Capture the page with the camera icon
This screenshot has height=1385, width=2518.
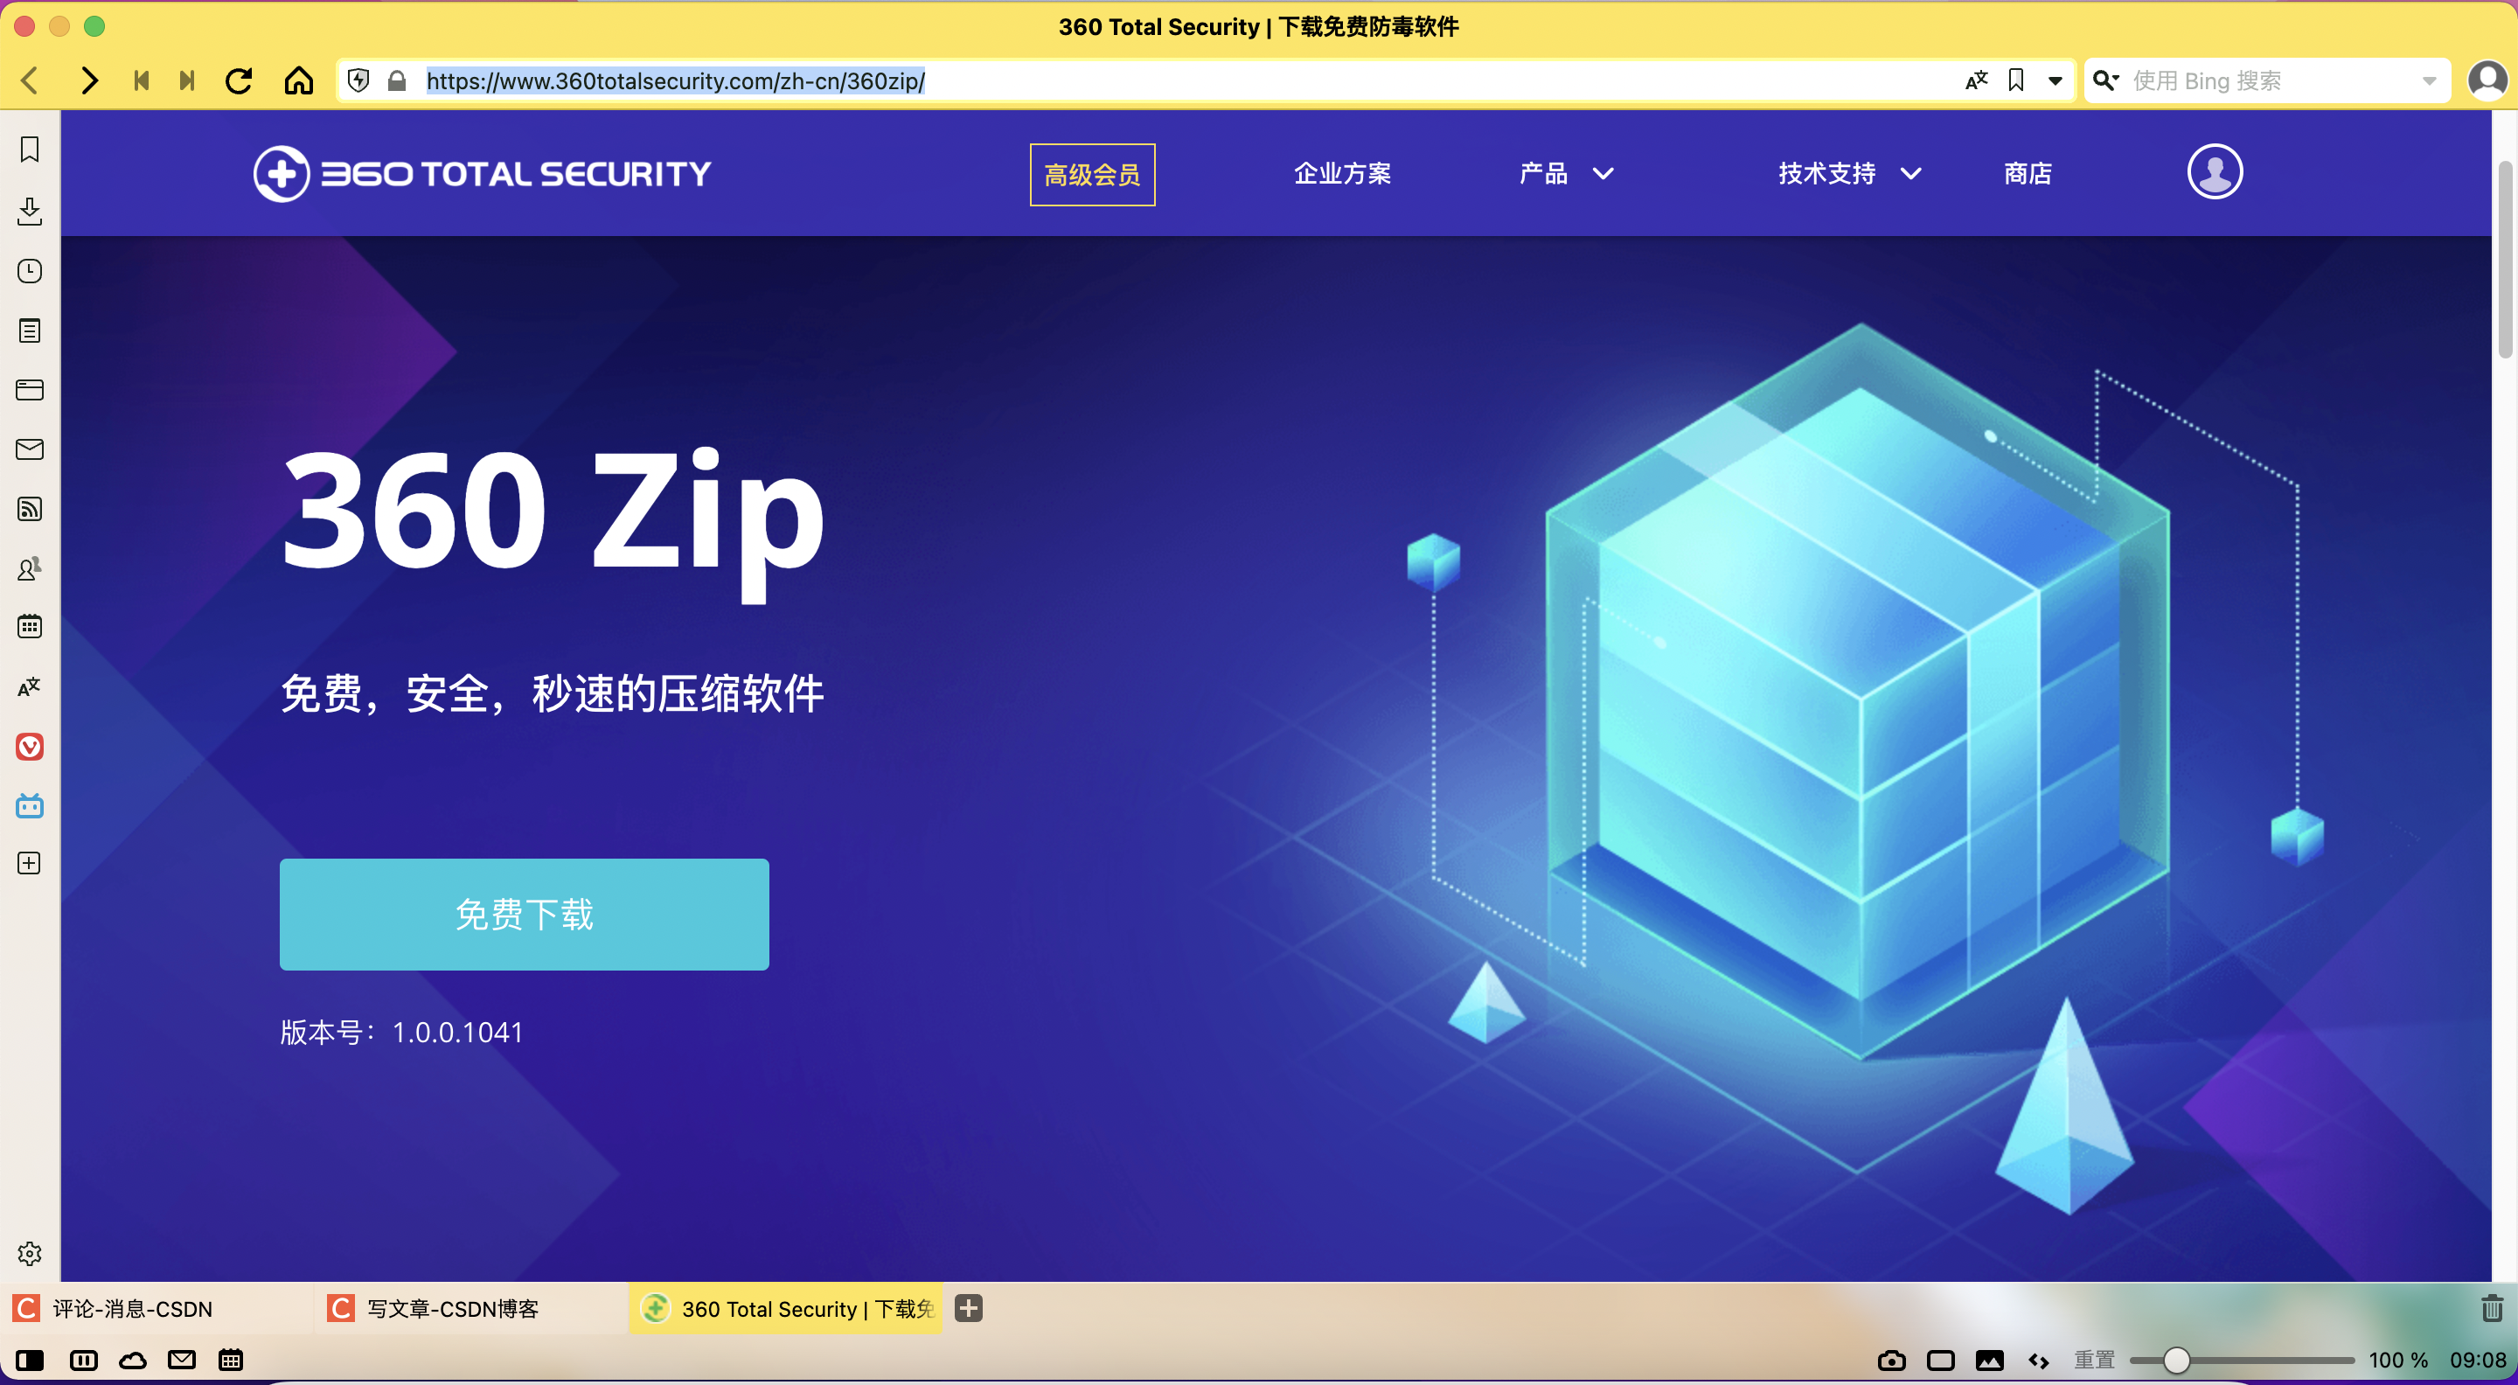[x=1891, y=1360]
